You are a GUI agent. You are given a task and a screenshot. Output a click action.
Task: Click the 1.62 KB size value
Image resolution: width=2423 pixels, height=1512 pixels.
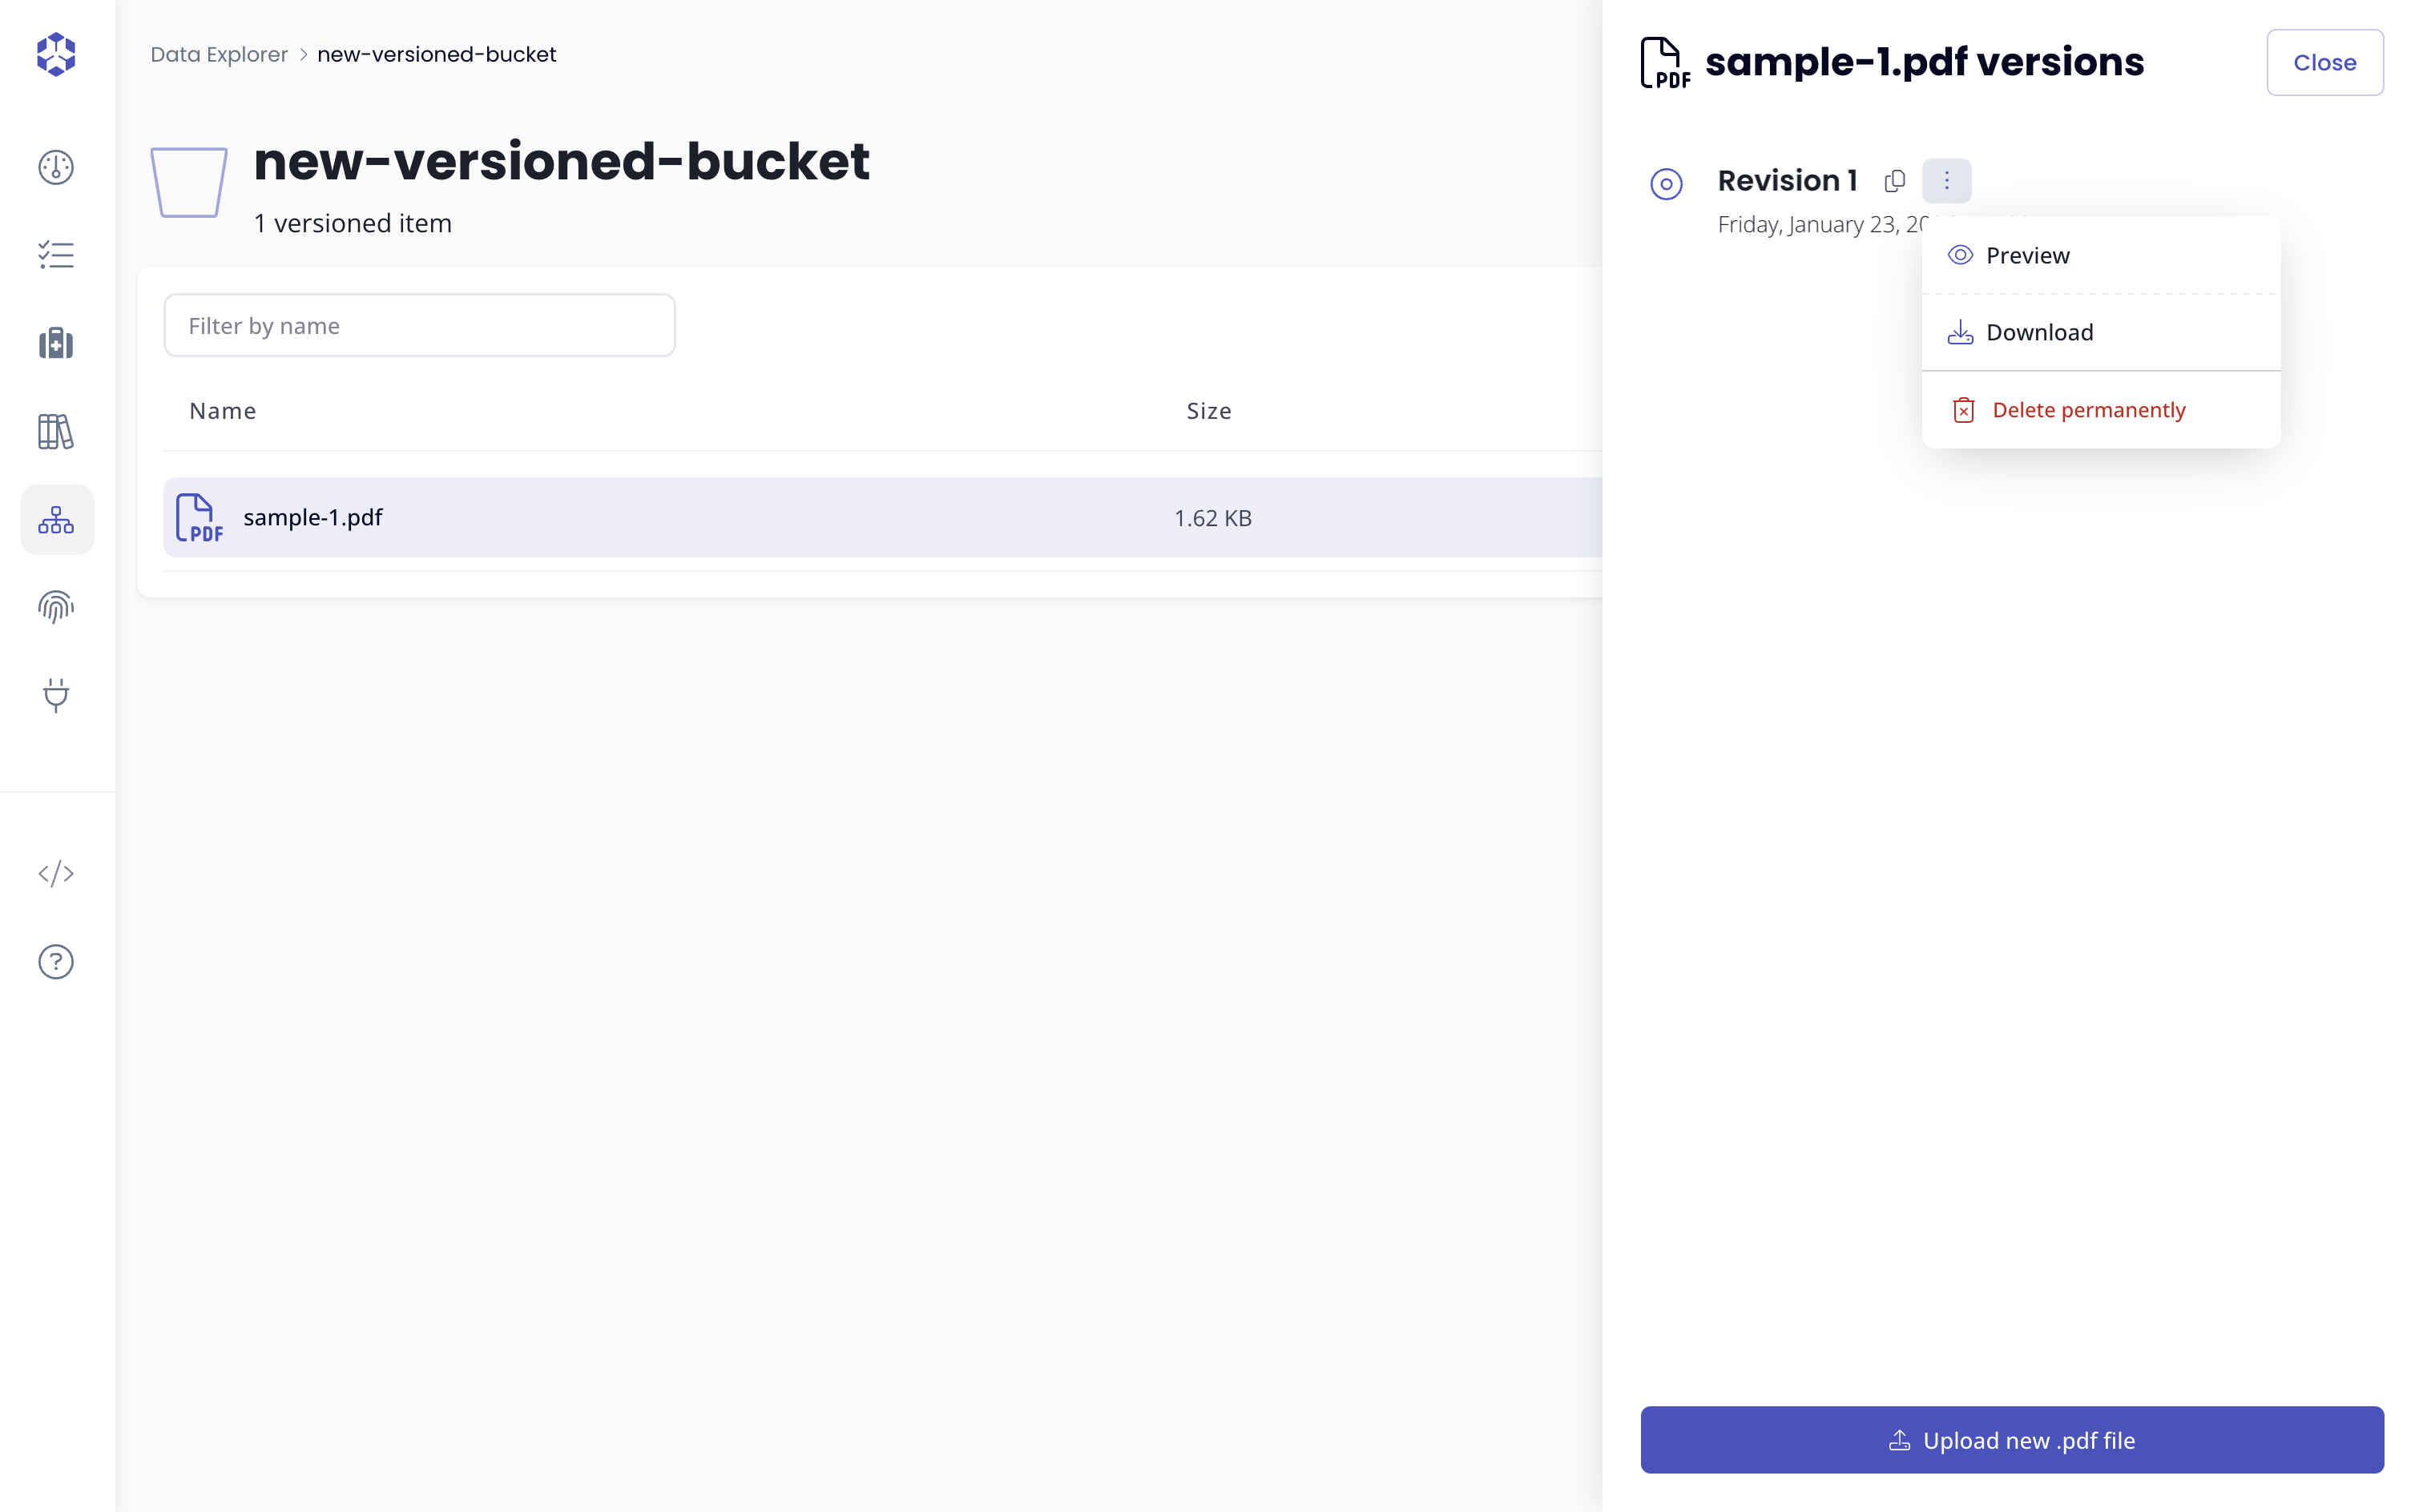click(x=1212, y=518)
